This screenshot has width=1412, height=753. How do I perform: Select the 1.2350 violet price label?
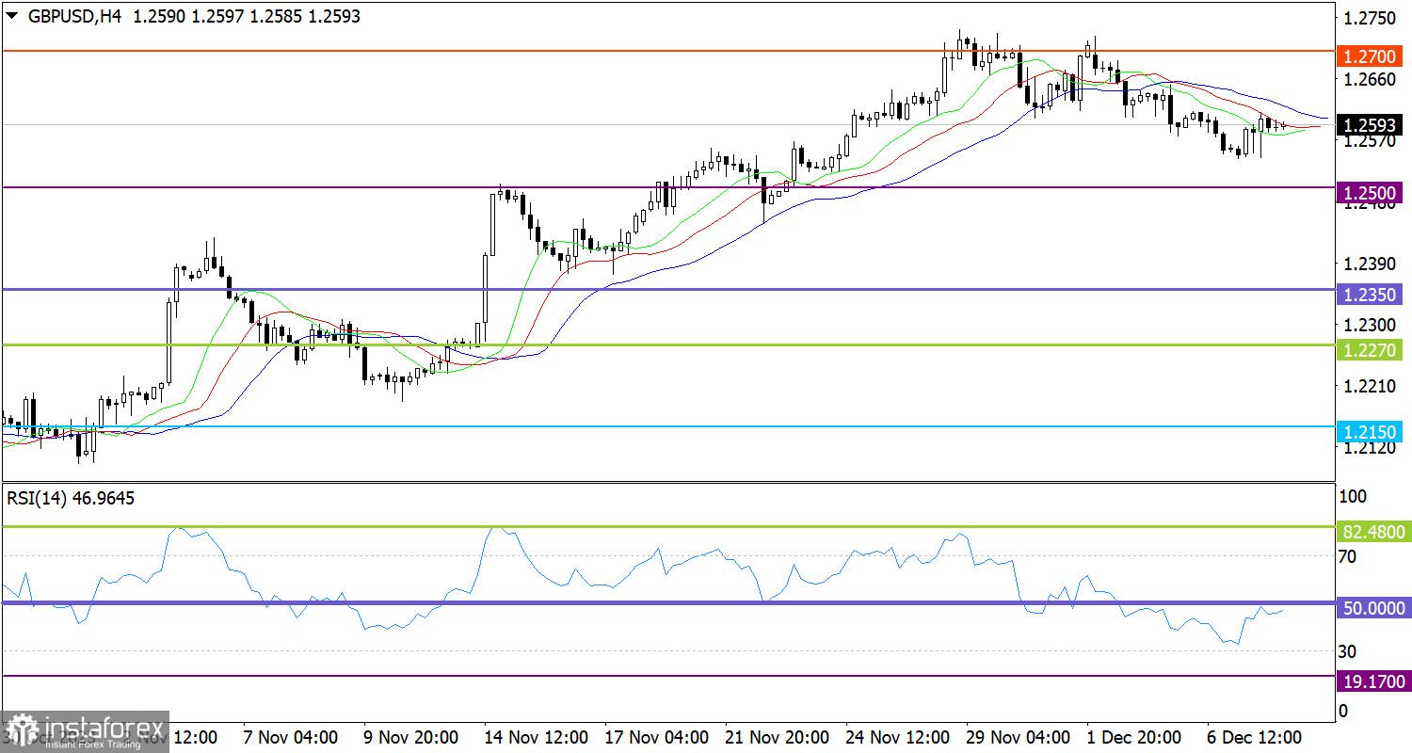1370,295
